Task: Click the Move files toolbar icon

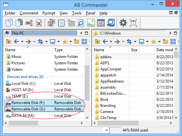Action: coord(19,23)
